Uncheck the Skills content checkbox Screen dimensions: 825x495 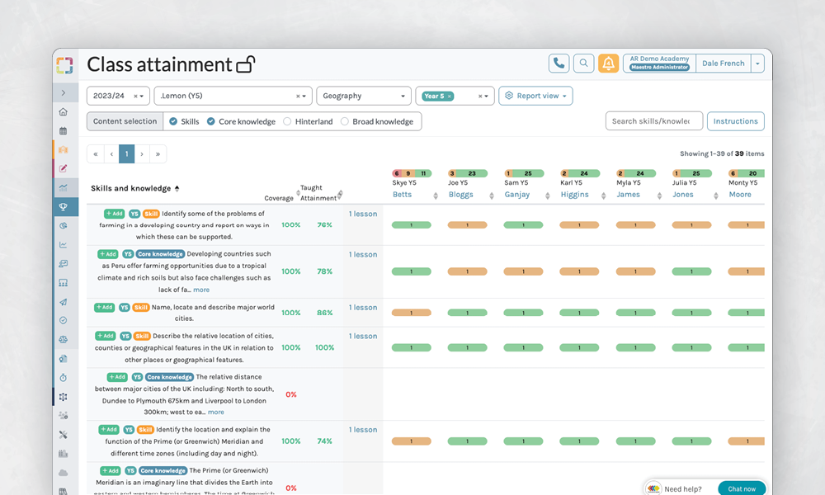click(173, 121)
